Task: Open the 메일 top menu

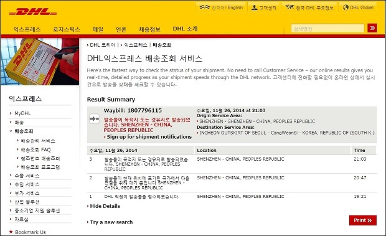Action: 98,29
